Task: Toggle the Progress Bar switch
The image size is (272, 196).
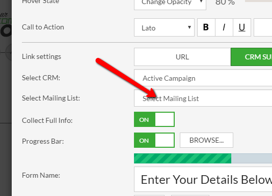Action: (154, 140)
